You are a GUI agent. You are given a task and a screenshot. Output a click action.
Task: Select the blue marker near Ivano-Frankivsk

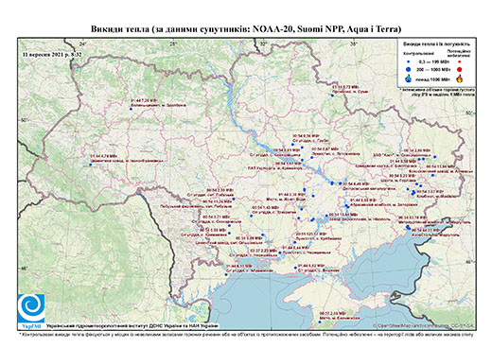click(x=91, y=165)
